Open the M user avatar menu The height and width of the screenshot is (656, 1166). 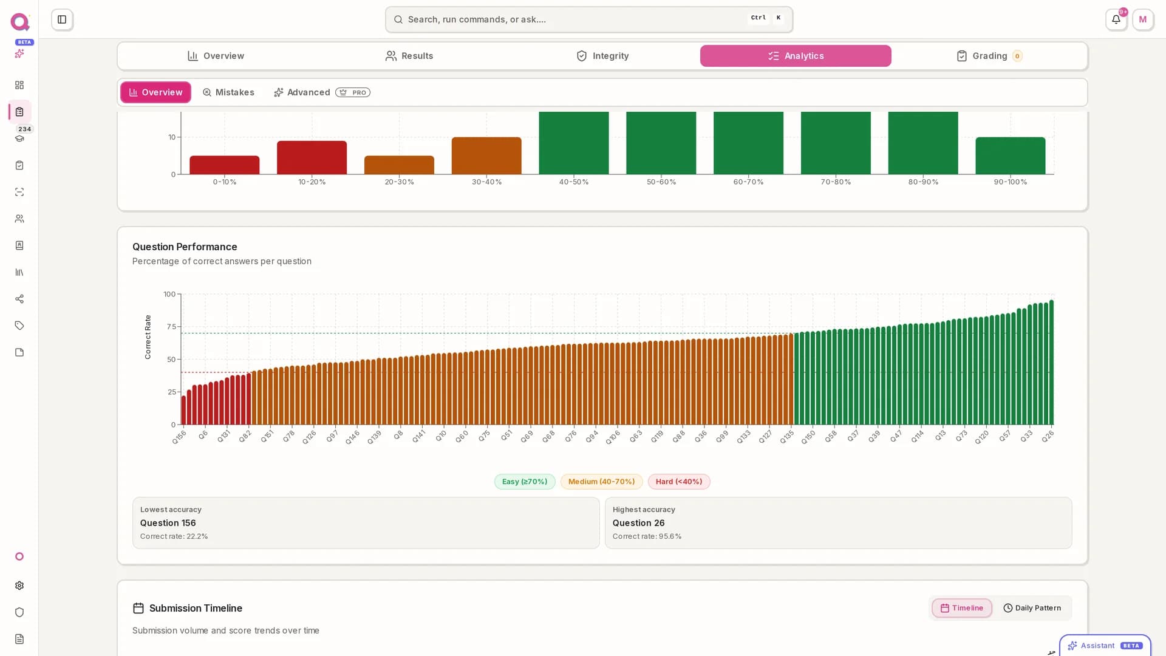(1143, 19)
